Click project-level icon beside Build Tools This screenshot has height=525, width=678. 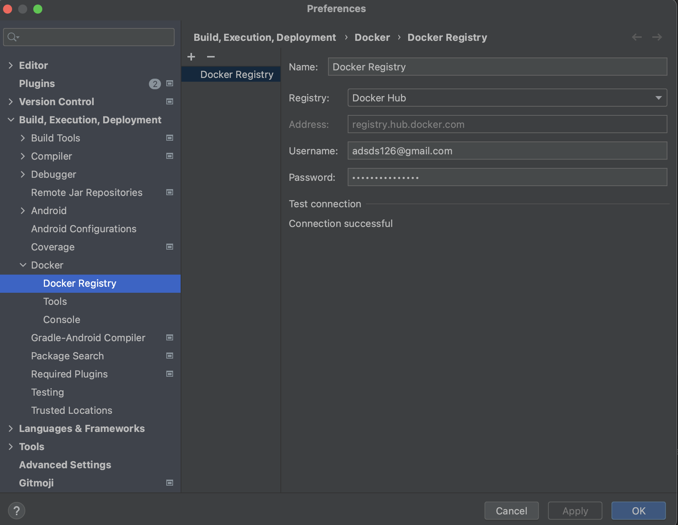(170, 138)
